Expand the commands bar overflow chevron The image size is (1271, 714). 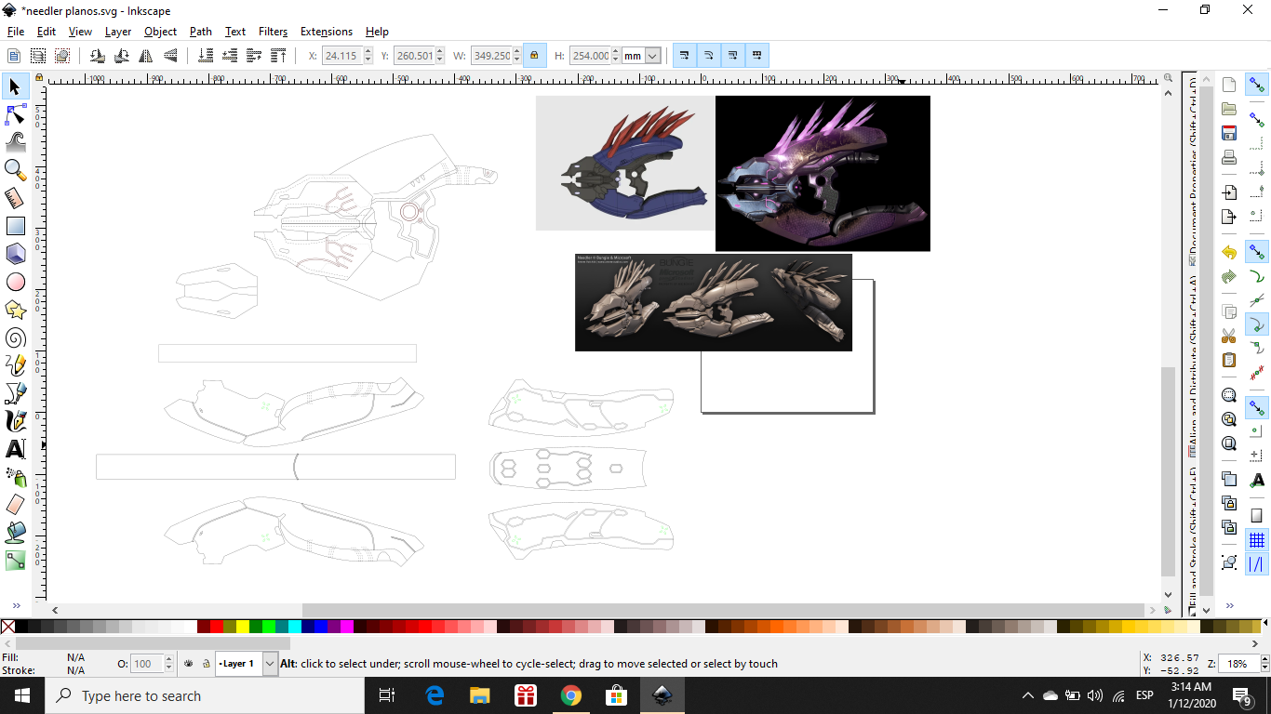coord(1229,605)
